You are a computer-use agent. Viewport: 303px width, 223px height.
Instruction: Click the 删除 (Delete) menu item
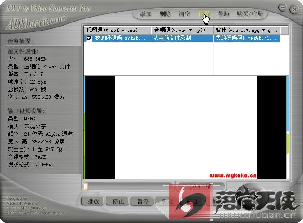165,14
